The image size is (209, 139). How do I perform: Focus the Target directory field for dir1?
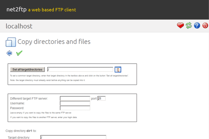[73, 137]
